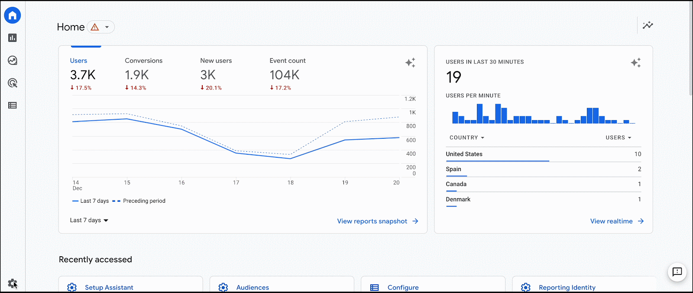This screenshot has width=693, height=293.
Task: Select the New users metric tab
Action: [216, 74]
